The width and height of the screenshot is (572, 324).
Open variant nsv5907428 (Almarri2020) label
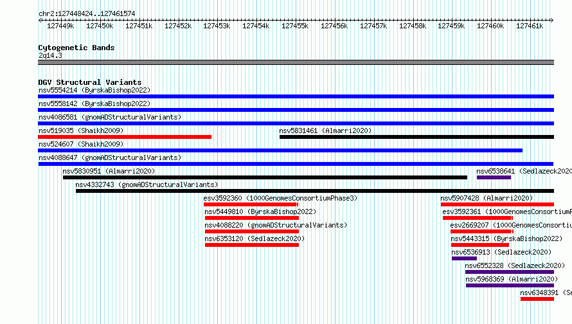487,198
